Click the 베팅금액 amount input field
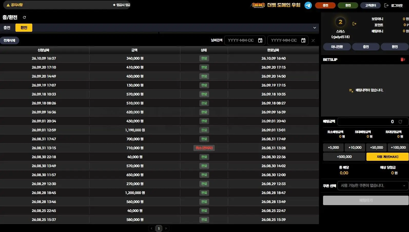The width and height of the screenshot is (409, 232). pyautogui.click(x=373, y=122)
